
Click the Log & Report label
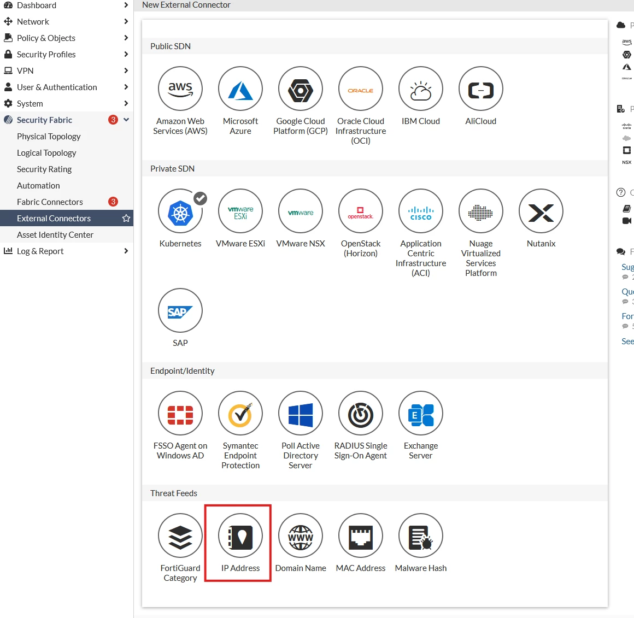tap(40, 251)
